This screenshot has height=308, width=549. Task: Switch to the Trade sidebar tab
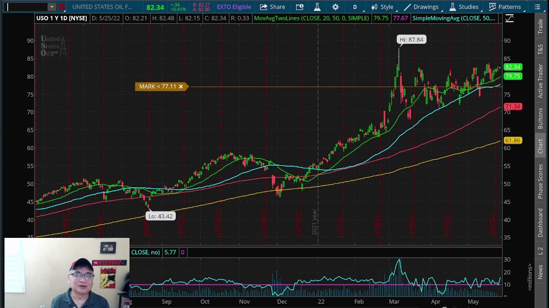(x=540, y=27)
